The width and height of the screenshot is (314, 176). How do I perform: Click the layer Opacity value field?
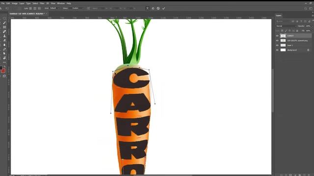[x=309, y=26]
